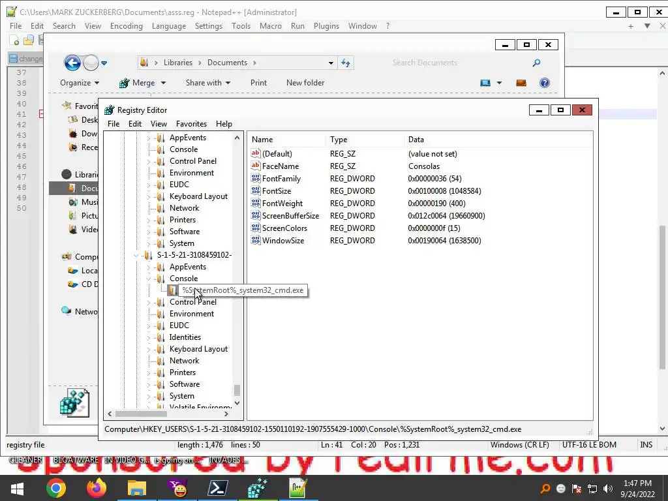
Task: Click the Back arrow in Explorer window
Action: point(72,63)
